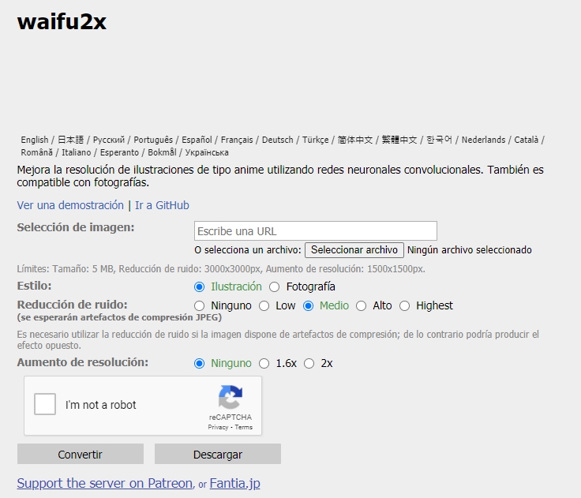Set resolution increase to 1.6x
Viewport: 581px width, 498px height.
(x=264, y=364)
